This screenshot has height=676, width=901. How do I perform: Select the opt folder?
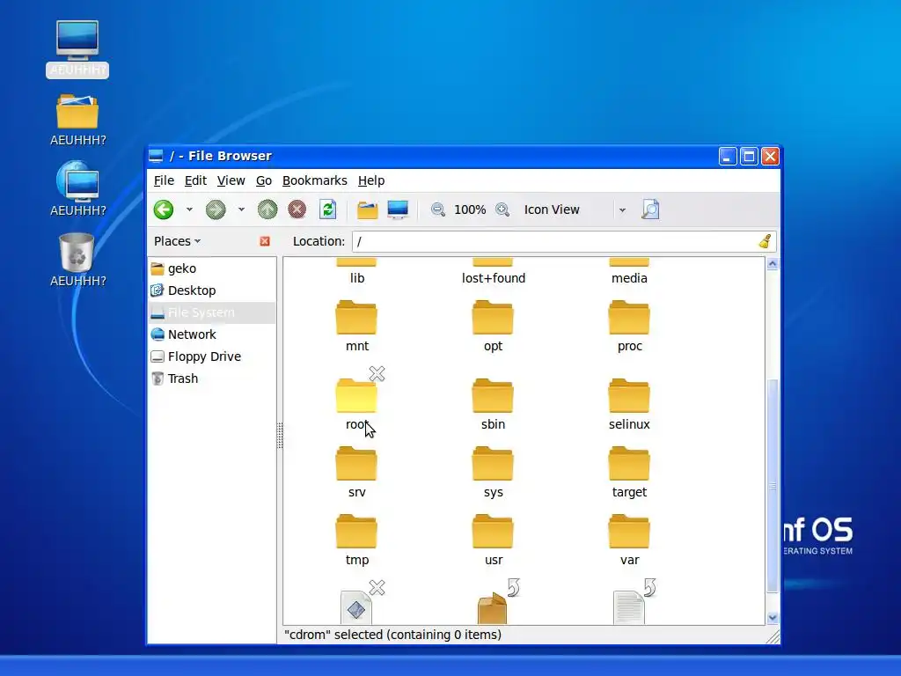click(x=493, y=326)
